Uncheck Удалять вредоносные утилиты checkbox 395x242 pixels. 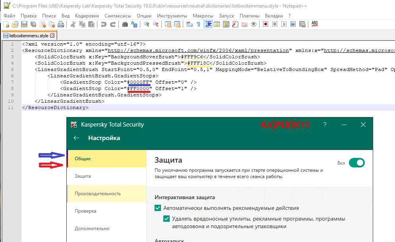click(x=167, y=219)
